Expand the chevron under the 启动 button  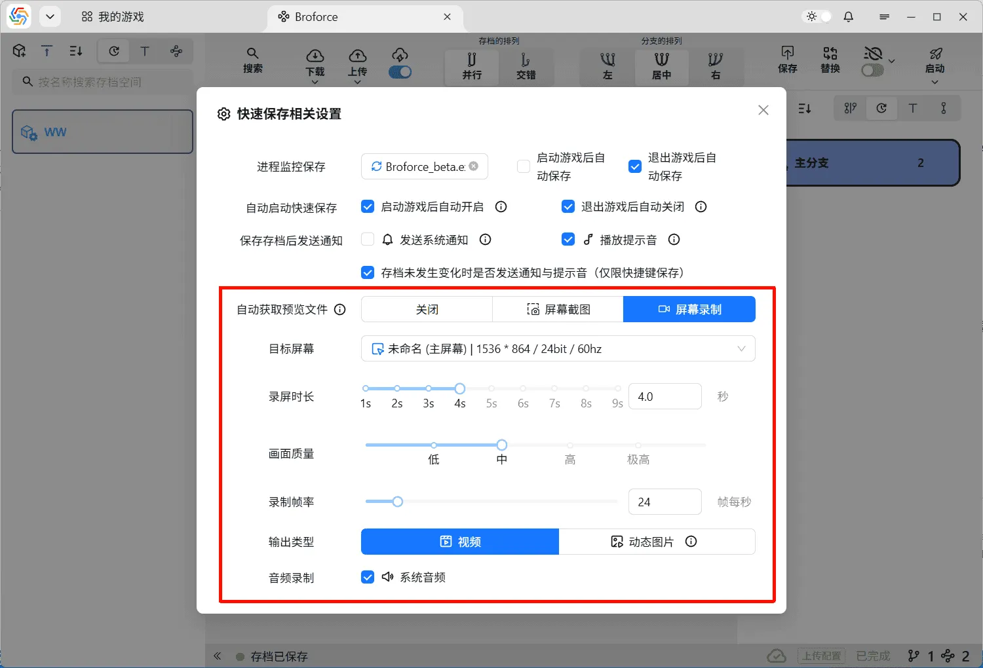[935, 81]
